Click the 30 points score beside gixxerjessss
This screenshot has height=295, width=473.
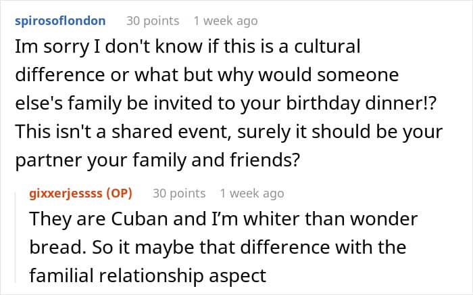(179, 194)
